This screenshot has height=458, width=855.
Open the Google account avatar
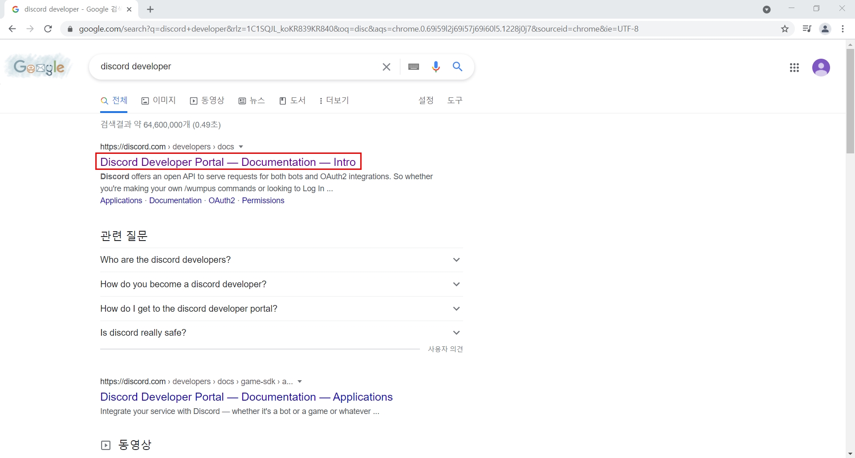coord(821,68)
